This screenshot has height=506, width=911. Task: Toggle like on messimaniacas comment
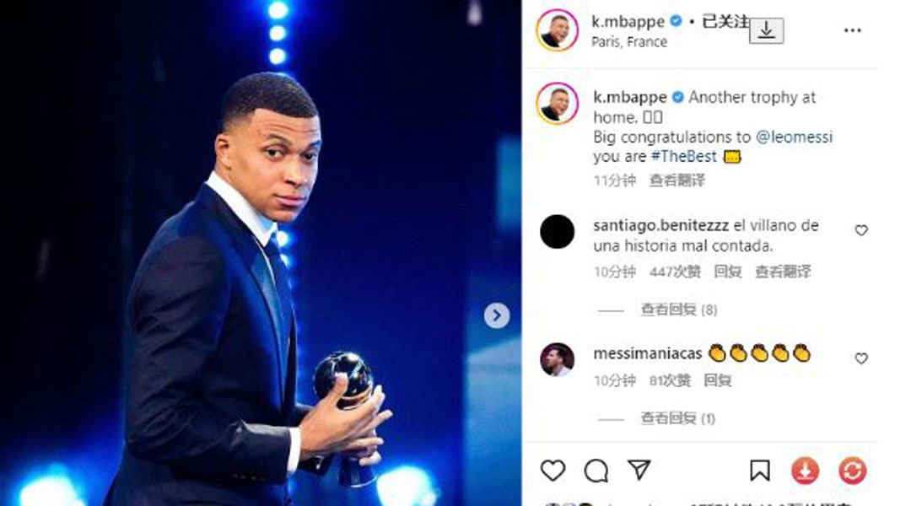(861, 358)
